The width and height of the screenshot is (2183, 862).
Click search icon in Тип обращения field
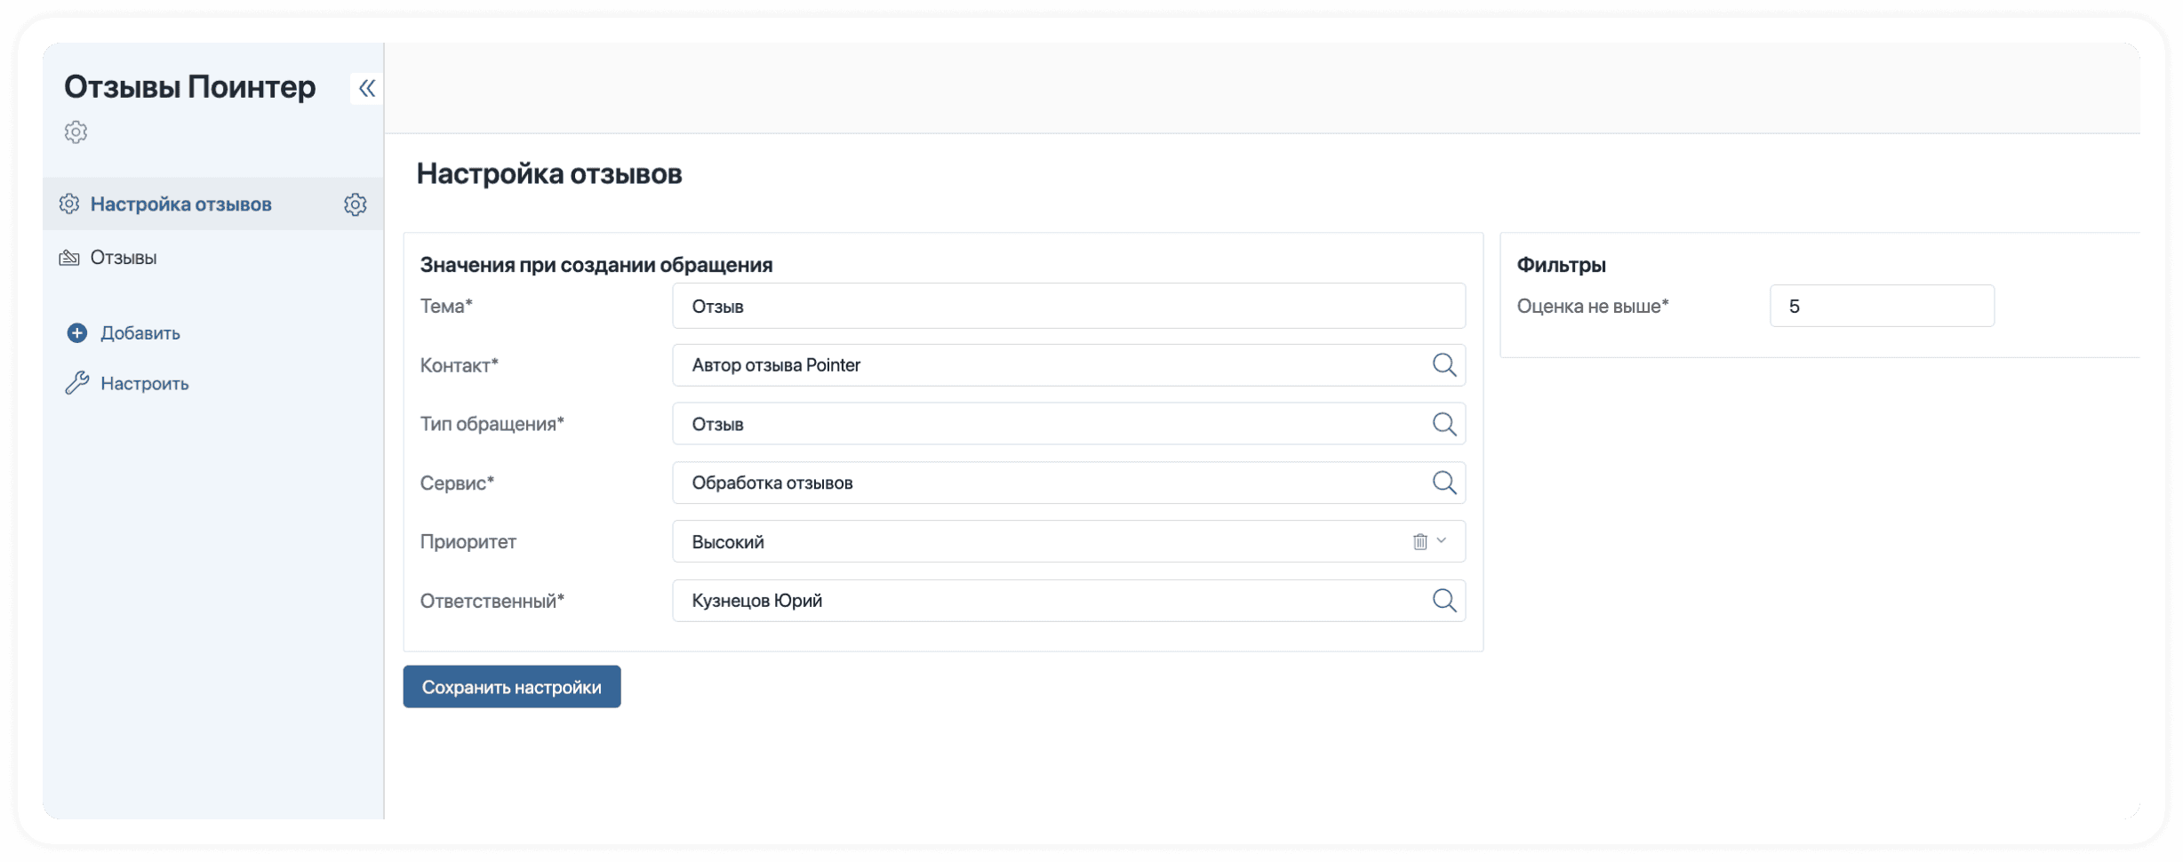[1443, 424]
